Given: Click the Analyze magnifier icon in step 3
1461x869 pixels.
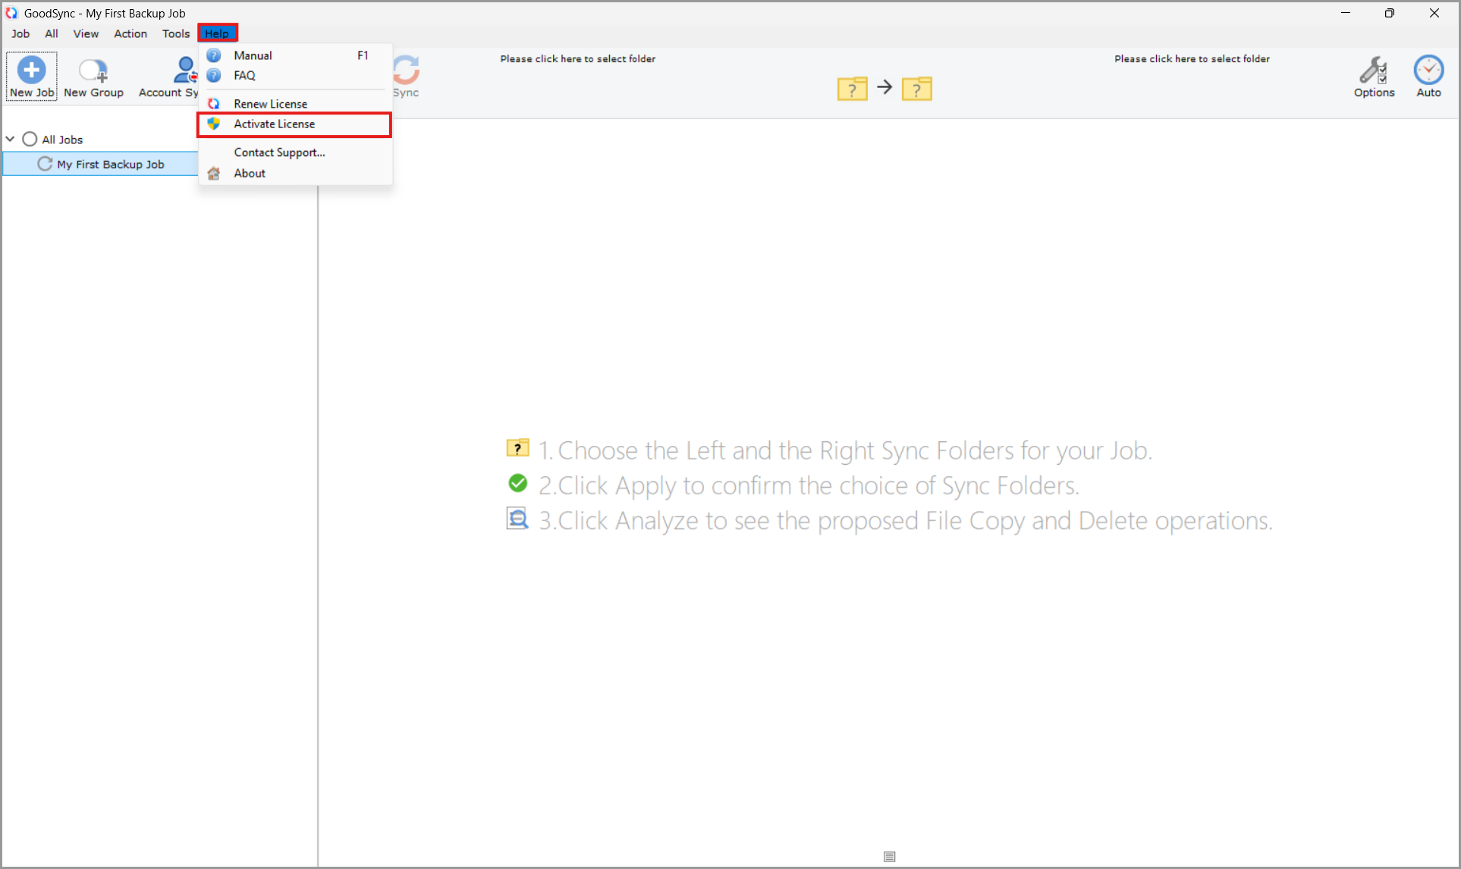Looking at the screenshot, I should coord(517,519).
